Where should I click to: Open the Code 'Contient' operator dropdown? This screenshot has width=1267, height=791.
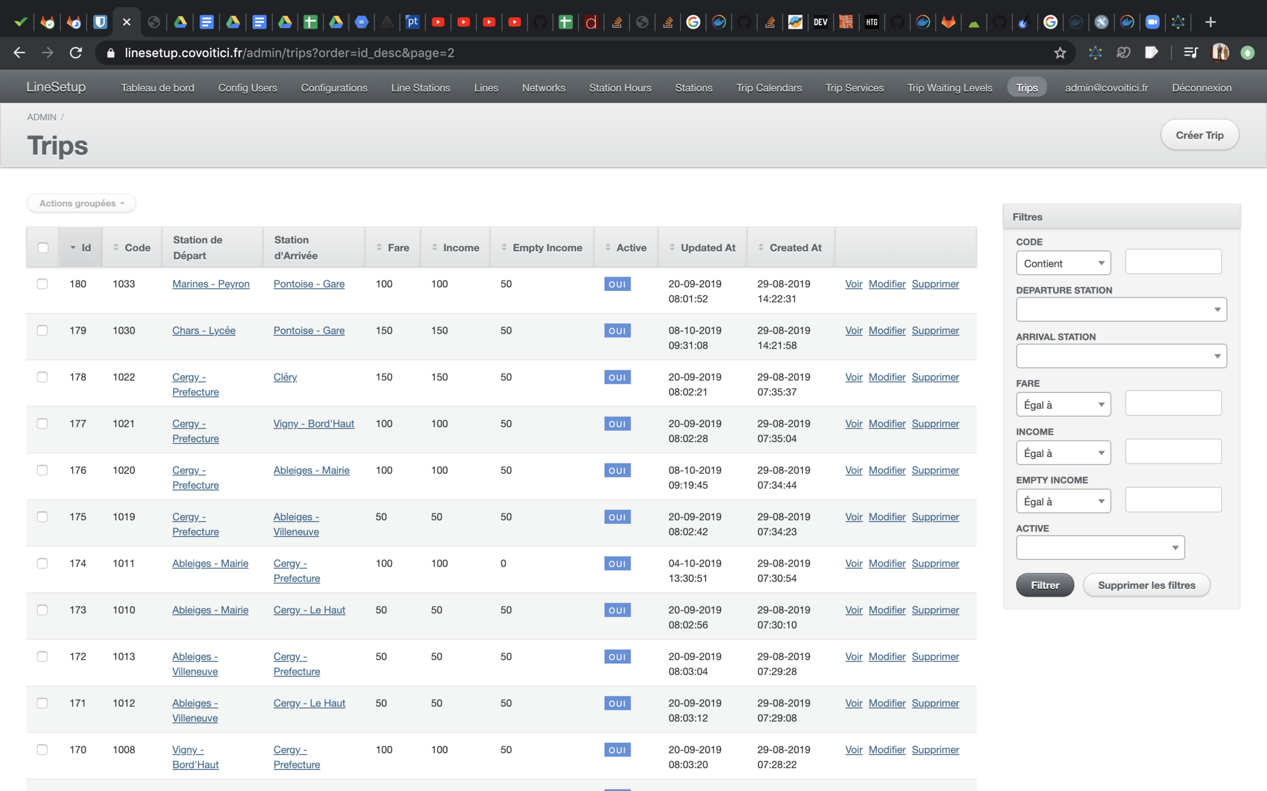pos(1063,263)
